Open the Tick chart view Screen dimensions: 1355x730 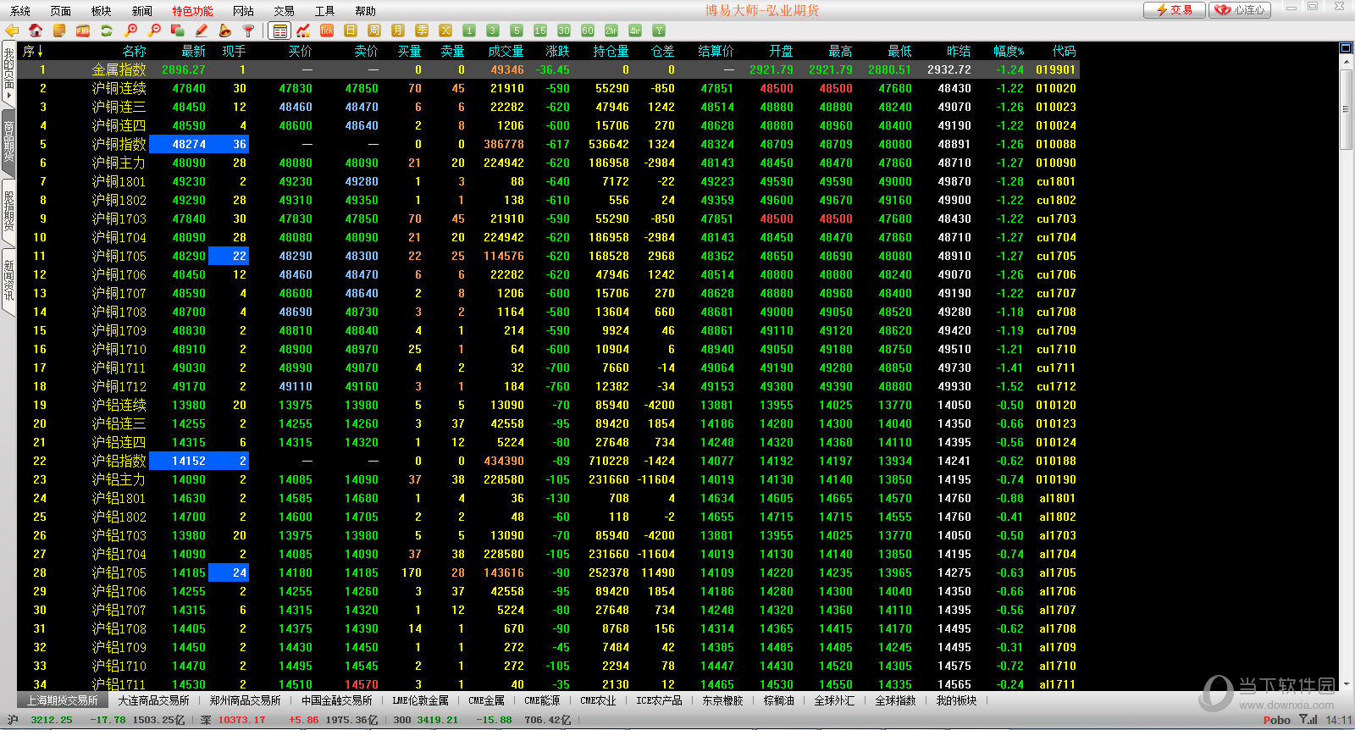[327, 30]
